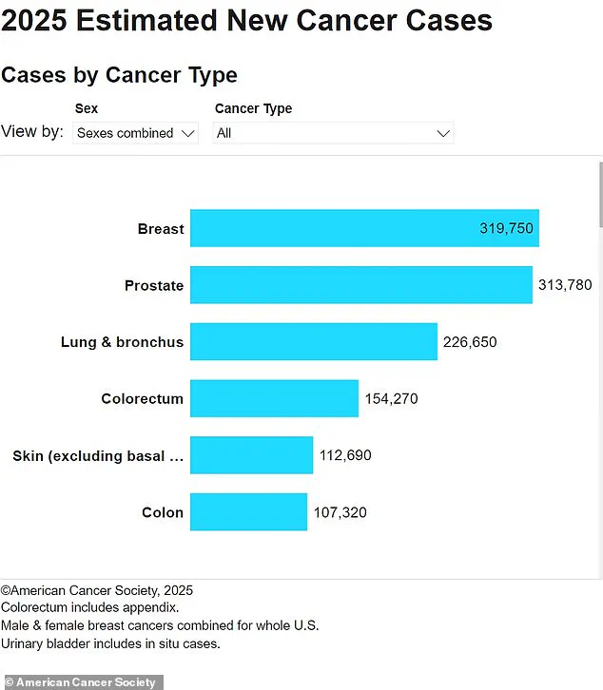
Task: Click the Lung & bronchus bar
Action: (x=314, y=342)
